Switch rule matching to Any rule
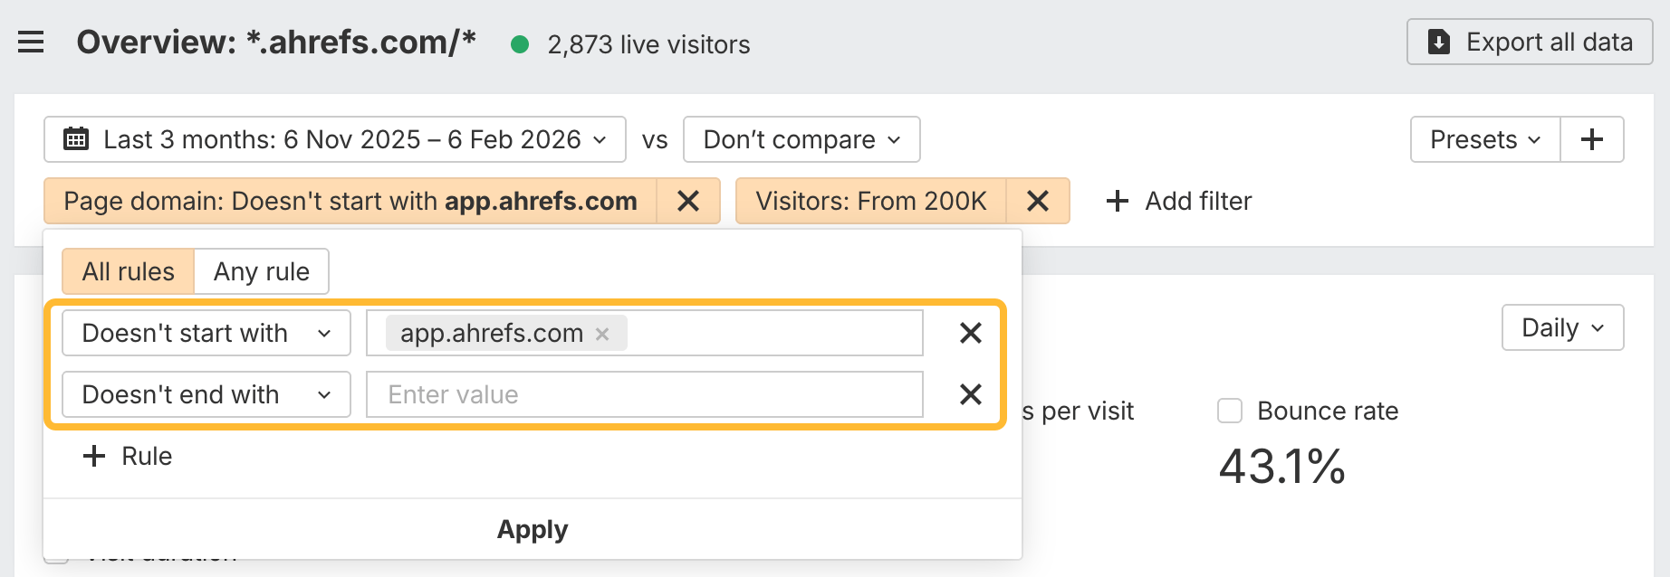Screen dimensions: 1670x577 (x=261, y=271)
